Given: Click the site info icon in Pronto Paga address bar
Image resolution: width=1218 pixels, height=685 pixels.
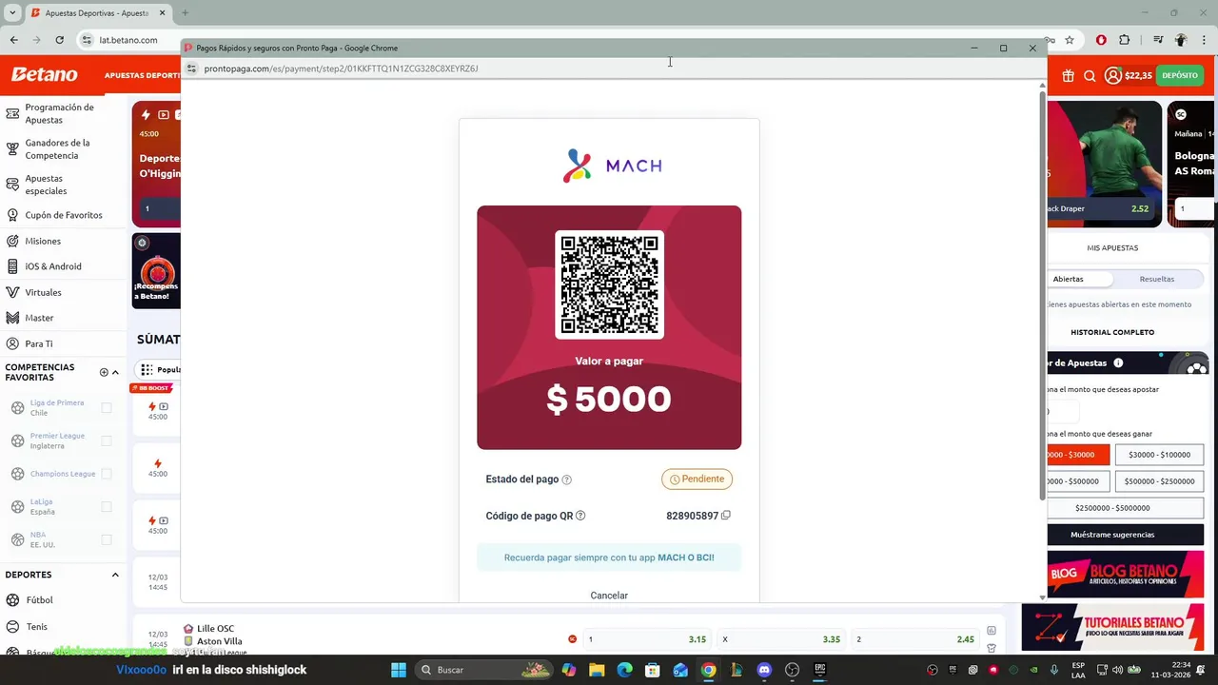Looking at the screenshot, I should pyautogui.click(x=191, y=68).
